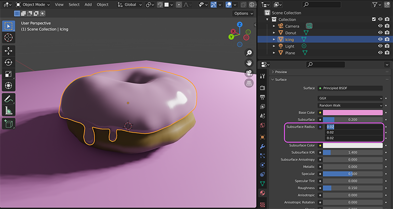Click the viewport pan hand icon

pos(249,63)
